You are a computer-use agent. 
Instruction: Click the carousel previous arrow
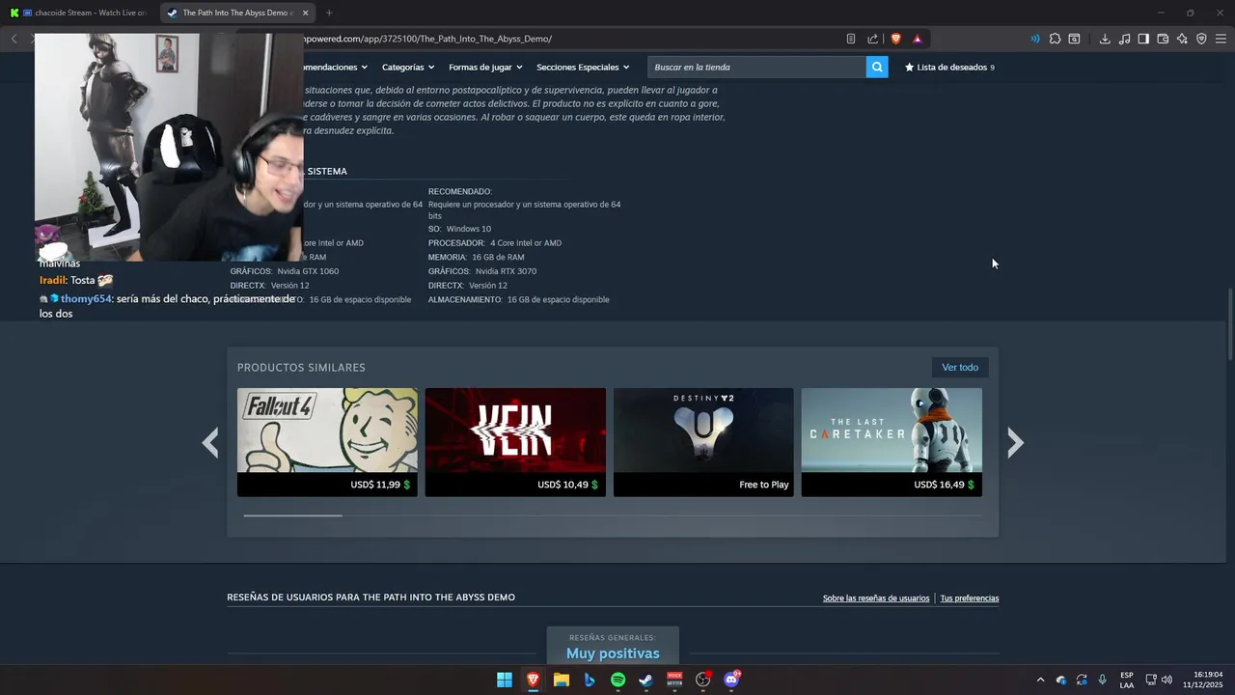(x=210, y=442)
